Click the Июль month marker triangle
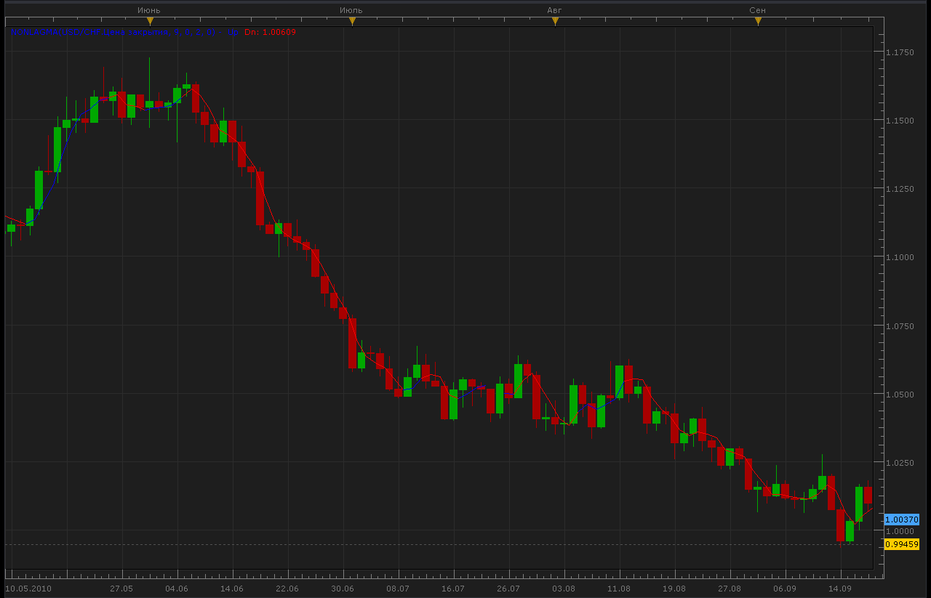The width and height of the screenshot is (931, 598). 352,21
